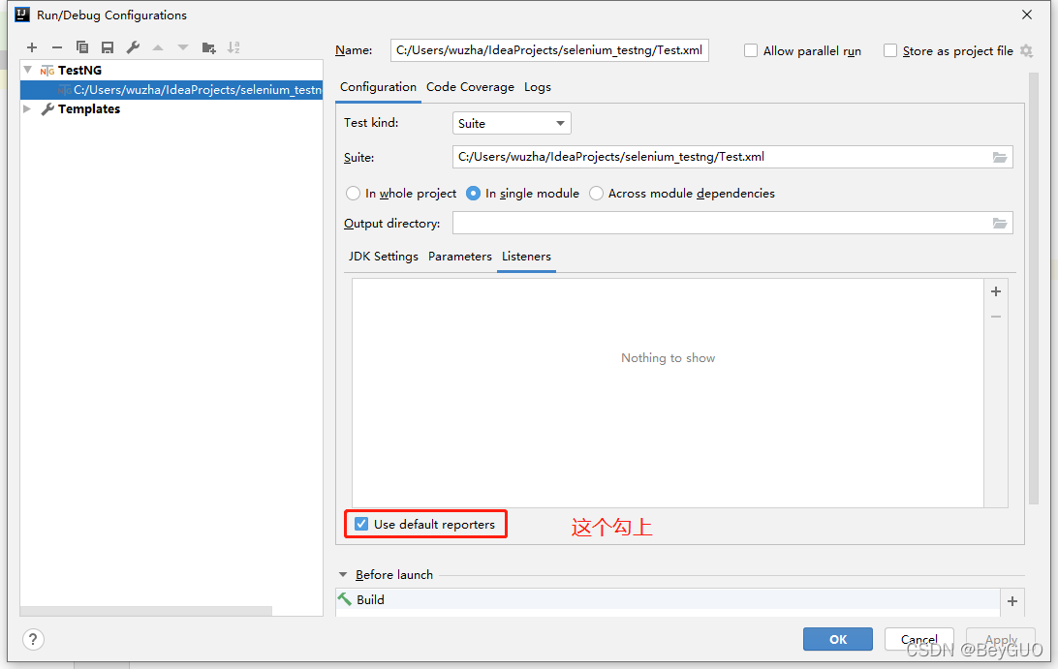Move configuration up arrow
Viewport: 1058px width, 669px height.
pos(158,47)
